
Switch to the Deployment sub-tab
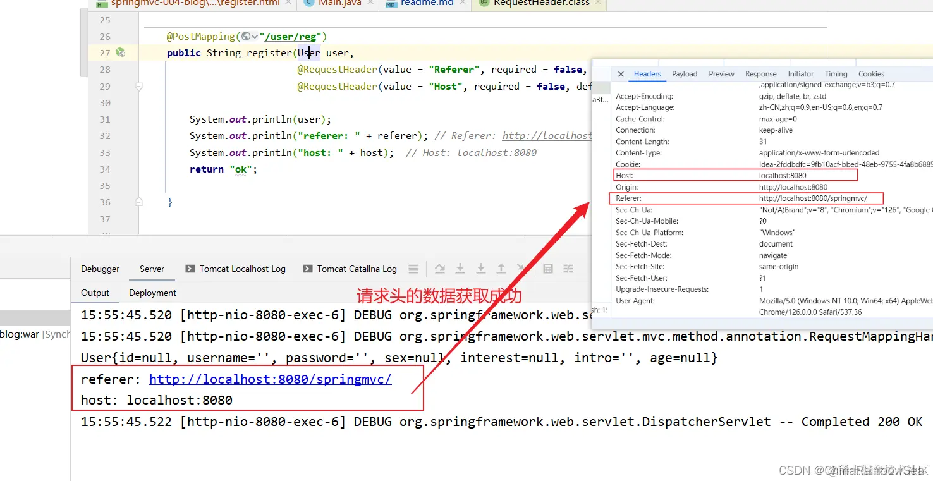(152, 293)
